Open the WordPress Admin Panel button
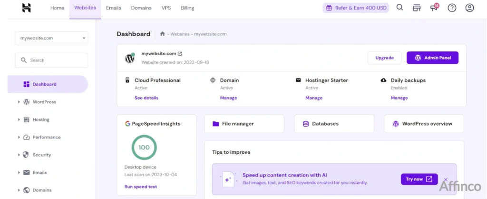The image size is (487, 199). pyautogui.click(x=432, y=58)
